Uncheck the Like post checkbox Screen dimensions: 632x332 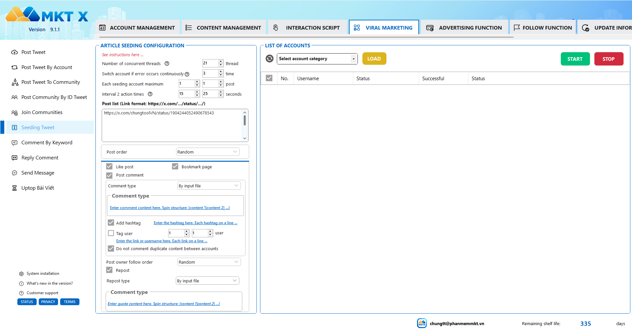pos(110,166)
